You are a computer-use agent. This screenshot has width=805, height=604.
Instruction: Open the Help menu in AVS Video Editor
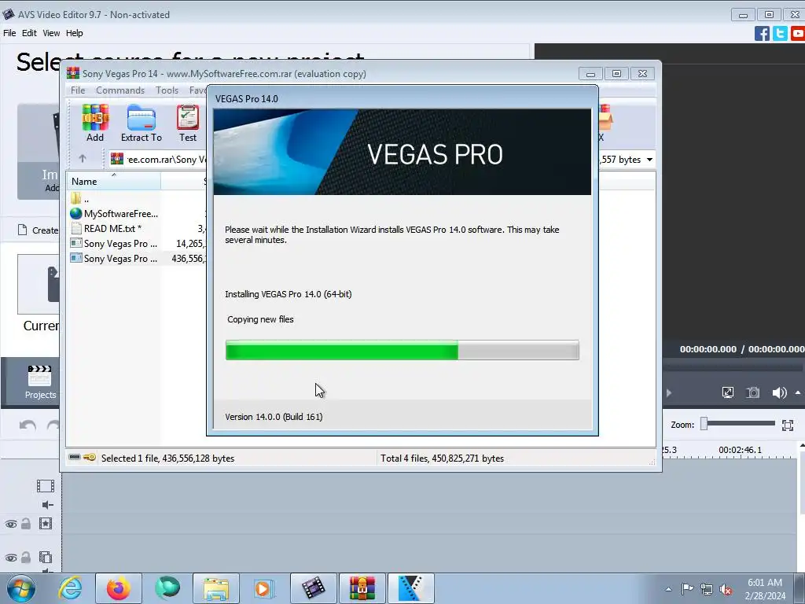point(74,33)
